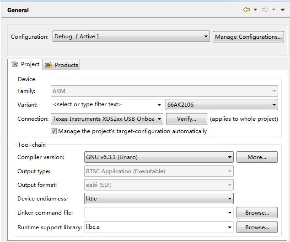Viewport: 290px width, 242px height.
Task: Click the More button for compiler
Action: [x=257, y=157]
